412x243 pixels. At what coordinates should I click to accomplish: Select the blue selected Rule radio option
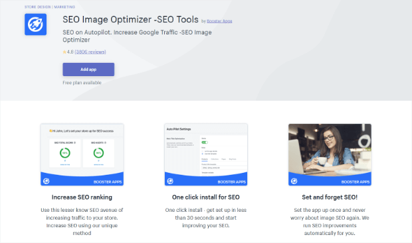tap(202, 154)
